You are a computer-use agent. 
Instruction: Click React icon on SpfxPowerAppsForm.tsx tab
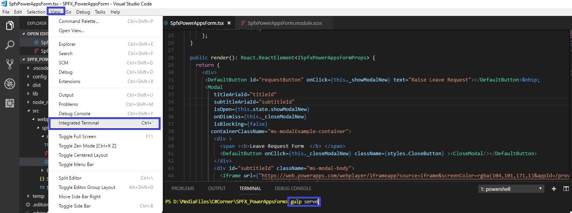pos(165,23)
